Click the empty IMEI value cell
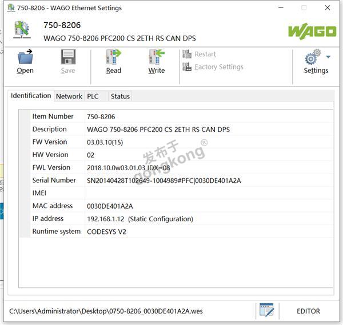The height and width of the screenshot is (325, 343). coord(209,193)
